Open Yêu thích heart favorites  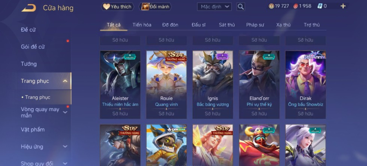(x=117, y=7)
